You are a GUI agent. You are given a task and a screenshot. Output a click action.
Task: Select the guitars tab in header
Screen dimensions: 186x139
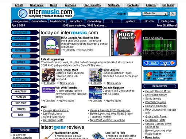click(131, 21)
